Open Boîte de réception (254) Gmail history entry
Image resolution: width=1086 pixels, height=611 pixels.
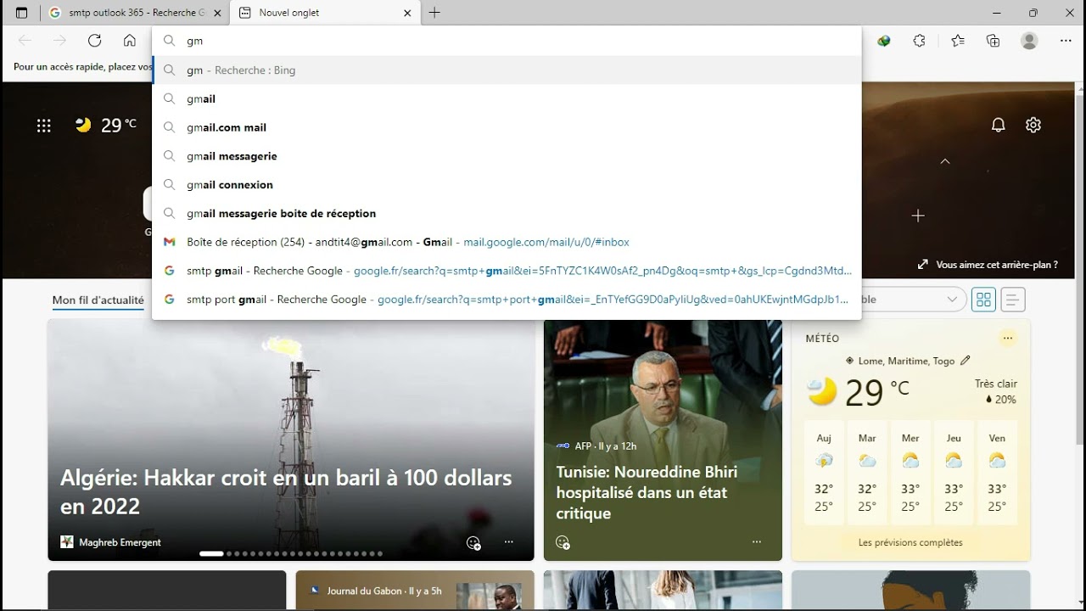point(507,242)
